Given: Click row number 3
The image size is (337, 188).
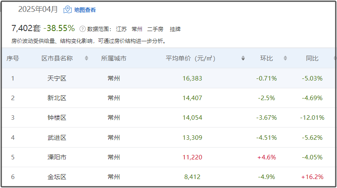Looking at the screenshot, I should tap(13, 118).
